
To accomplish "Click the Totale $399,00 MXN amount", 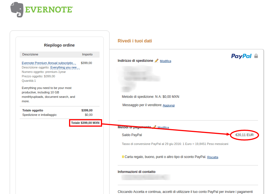I will click(85, 123).
